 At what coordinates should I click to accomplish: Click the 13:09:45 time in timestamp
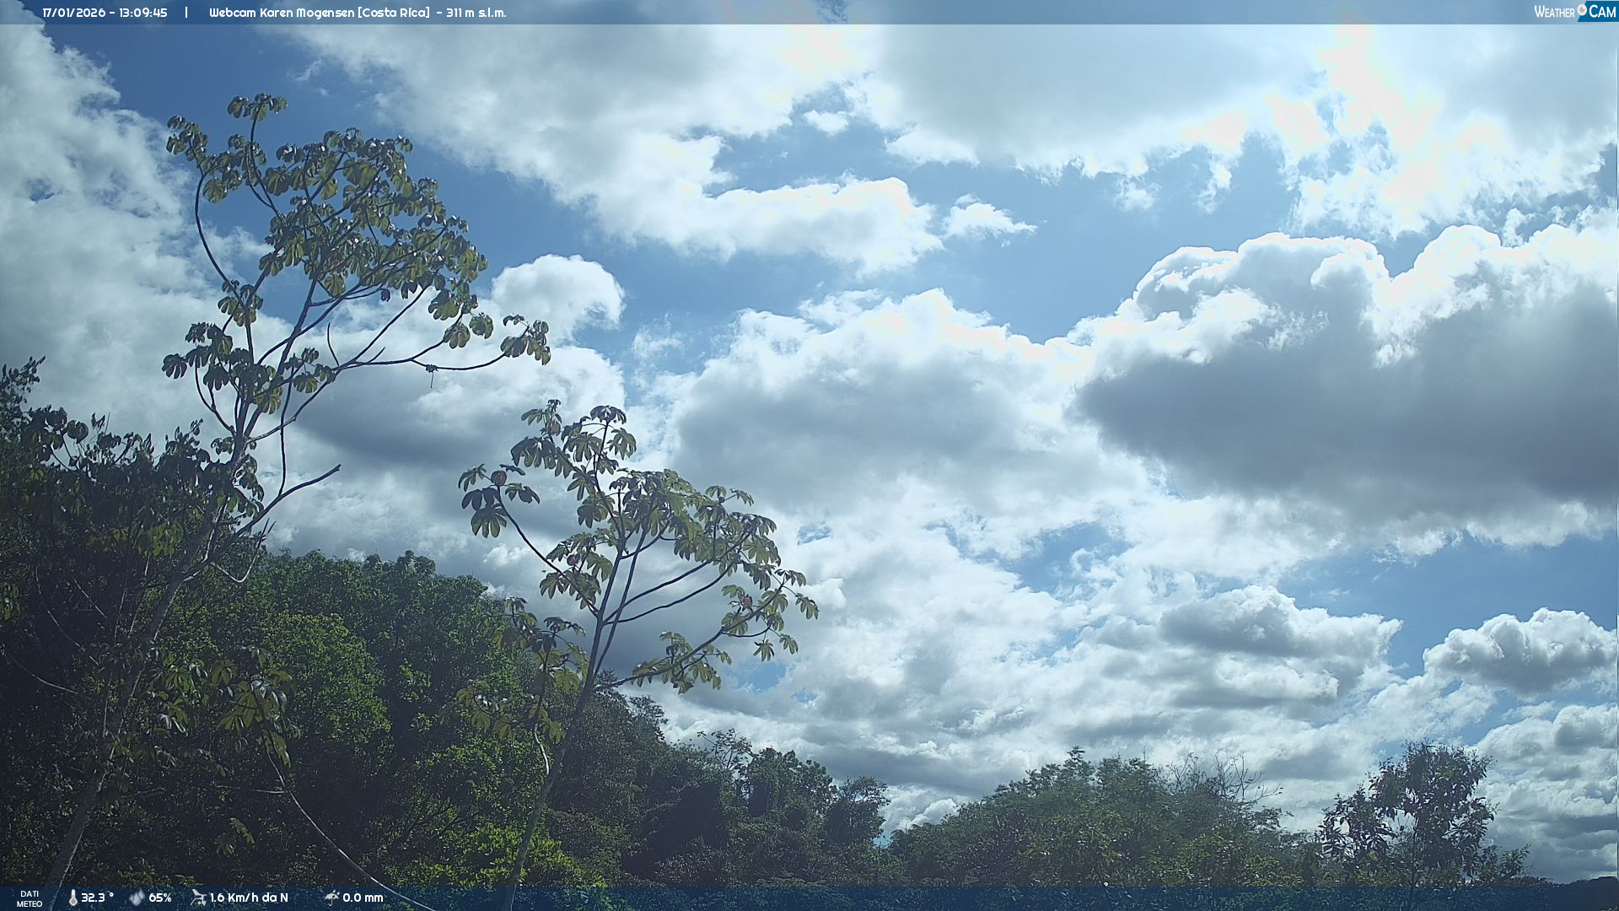(x=143, y=13)
